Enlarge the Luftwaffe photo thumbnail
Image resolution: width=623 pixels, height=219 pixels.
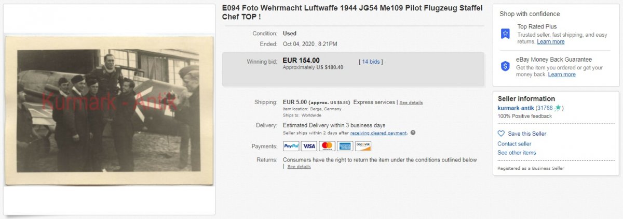[x=109, y=110]
